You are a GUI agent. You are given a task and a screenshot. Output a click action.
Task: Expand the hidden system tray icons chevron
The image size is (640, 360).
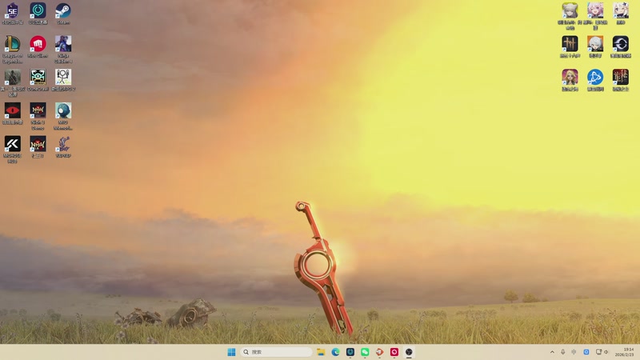pos(552,352)
